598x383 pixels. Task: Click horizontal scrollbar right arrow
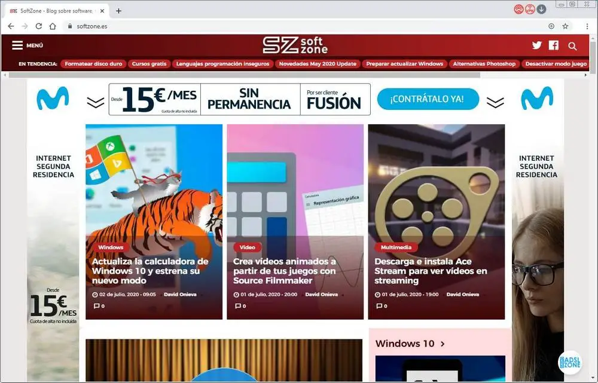pyautogui.click(x=586, y=75)
